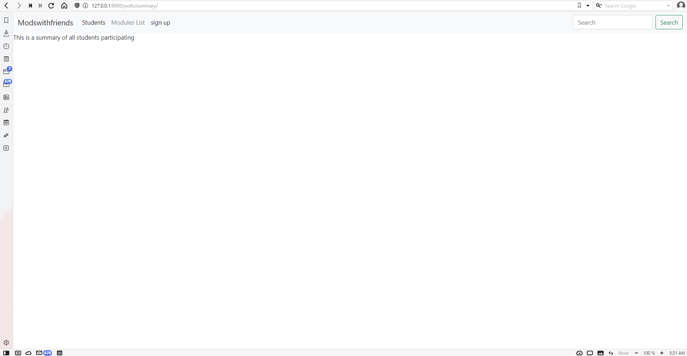
Task: Follow the sign up link
Action: (160, 23)
